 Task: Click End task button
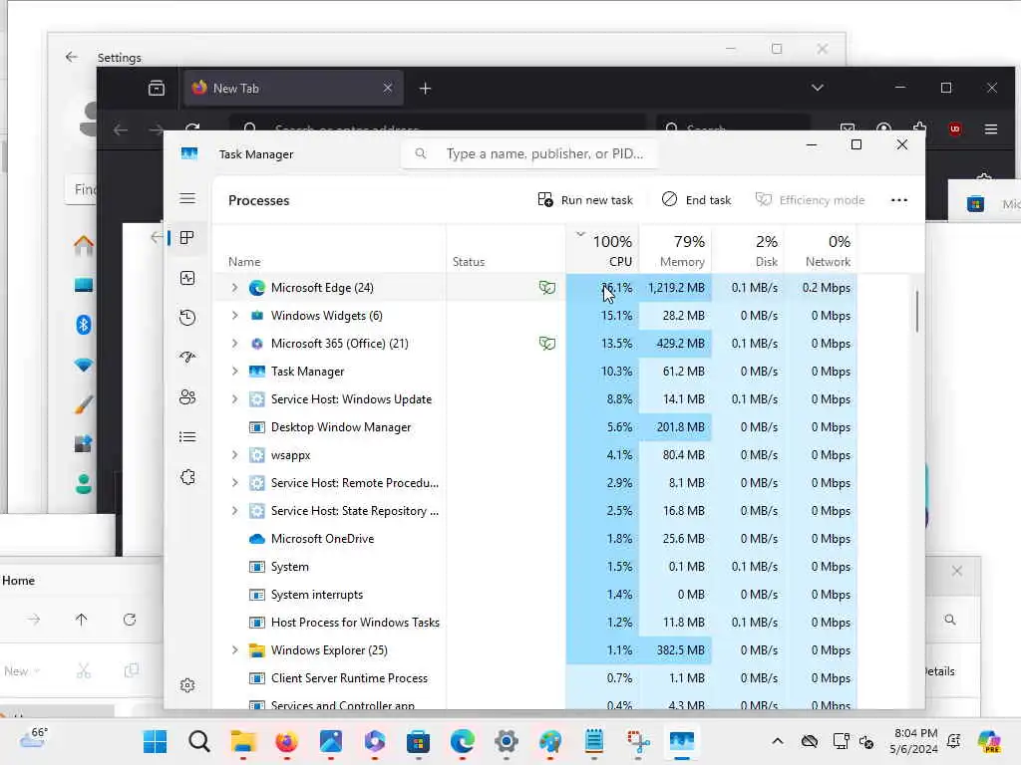[x=696, y=199]
